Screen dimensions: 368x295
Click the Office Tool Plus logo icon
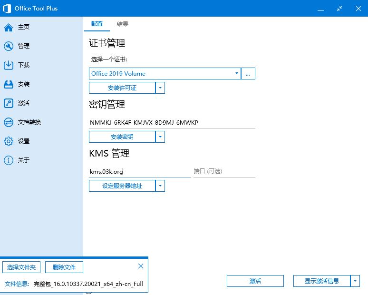point(7,9)
